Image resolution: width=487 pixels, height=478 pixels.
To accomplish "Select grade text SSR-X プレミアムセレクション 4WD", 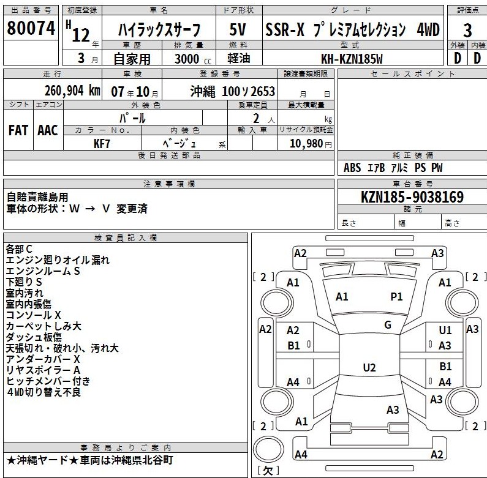I will (352, 30).
